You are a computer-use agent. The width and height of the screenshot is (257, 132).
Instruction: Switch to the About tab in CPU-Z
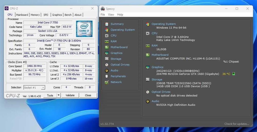[x=78, y=15]
